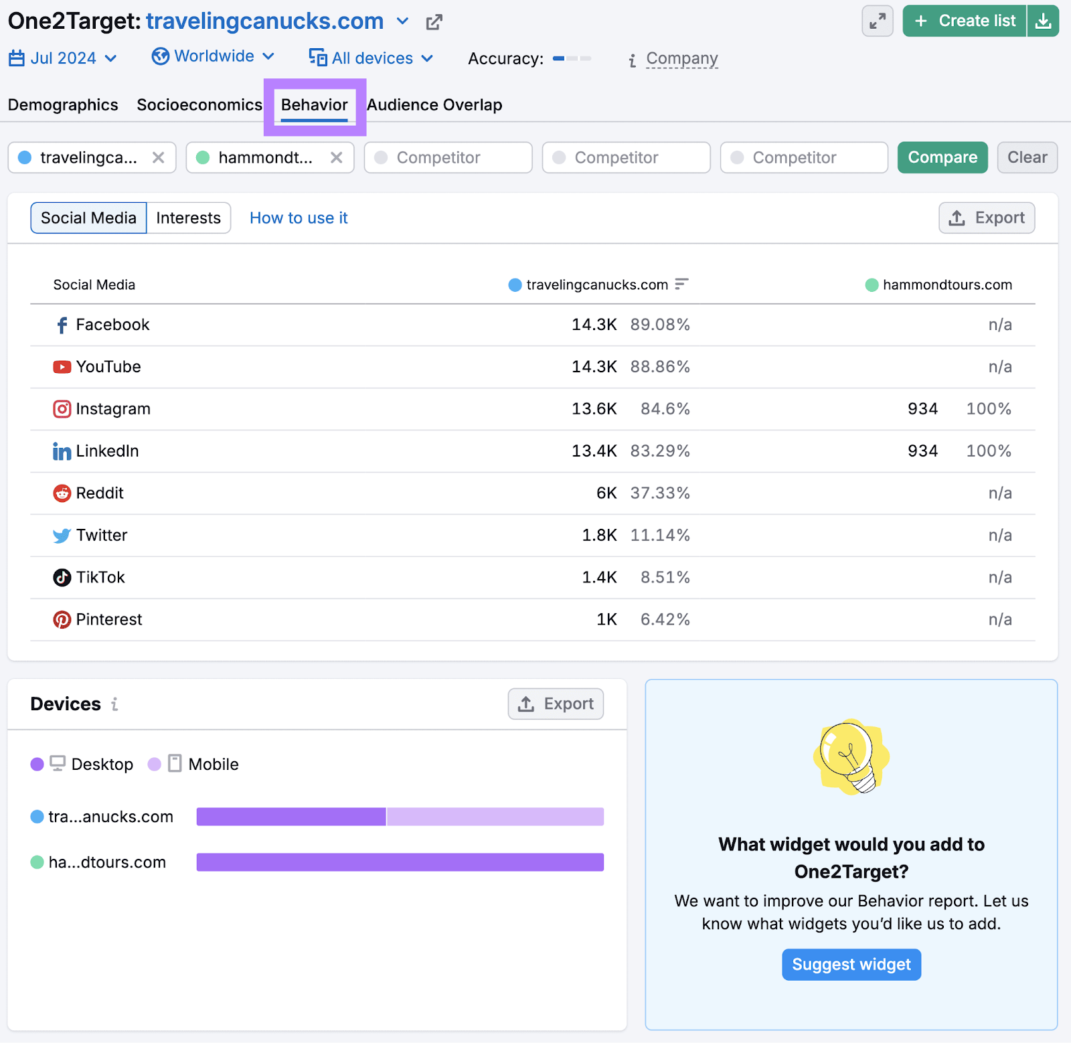
Task: Click the Accuracy level indicator
Action: (572, 59)
